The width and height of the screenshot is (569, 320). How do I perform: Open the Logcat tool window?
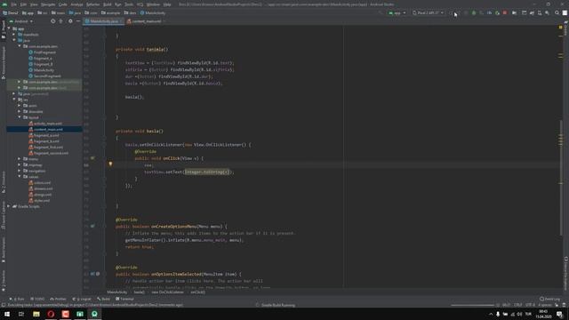(x=82, y=299)
